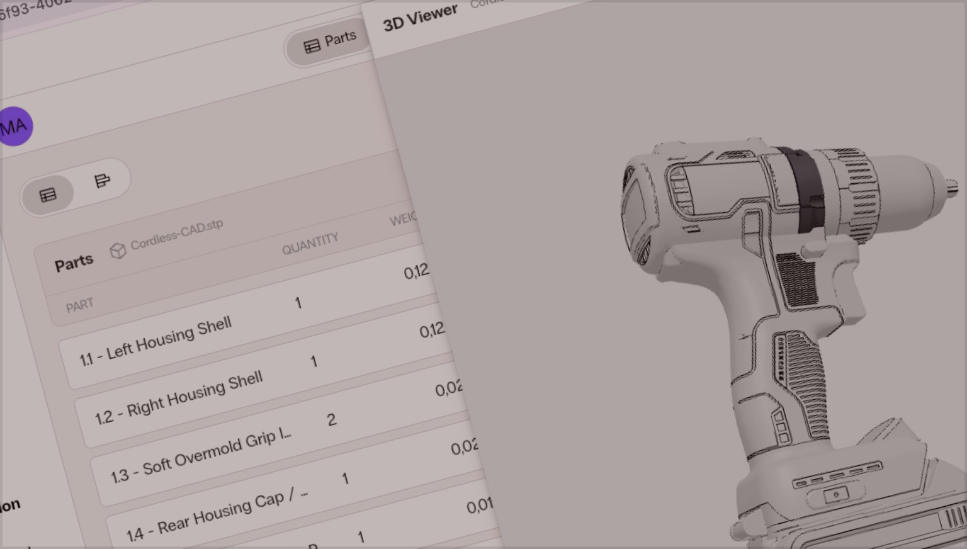Image resolution: width=967 pixels, height=549 pixels.
Task: Click the MA user avatar
Action: coord(14,127)
